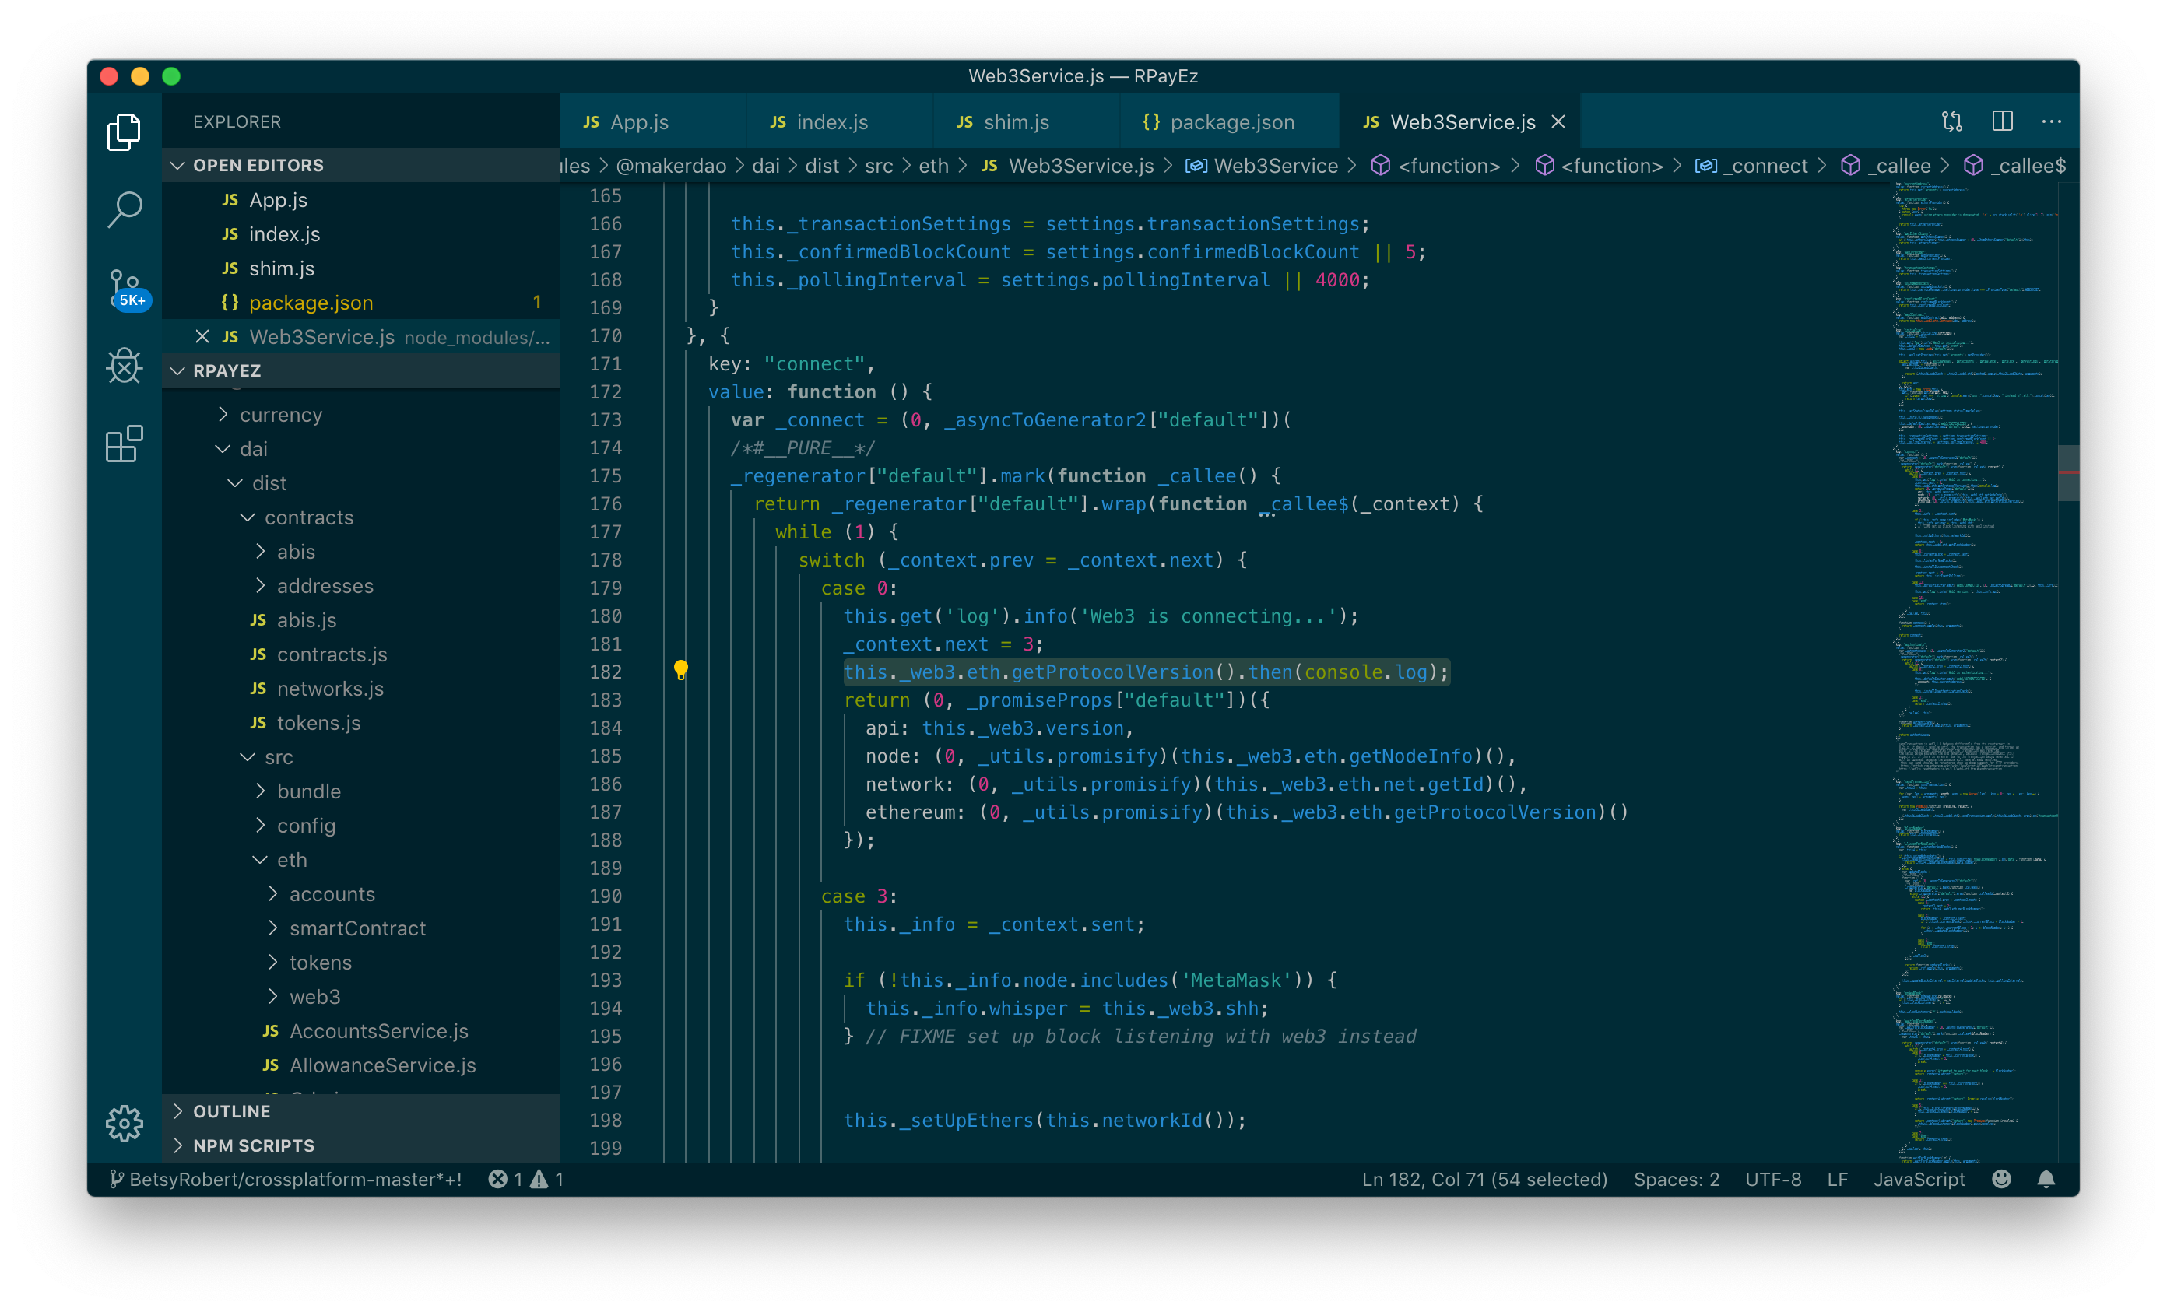
Task: Open notifications bell in status bar
Action: click(2046, 1179)
